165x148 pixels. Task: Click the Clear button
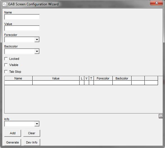coord(32,133)
